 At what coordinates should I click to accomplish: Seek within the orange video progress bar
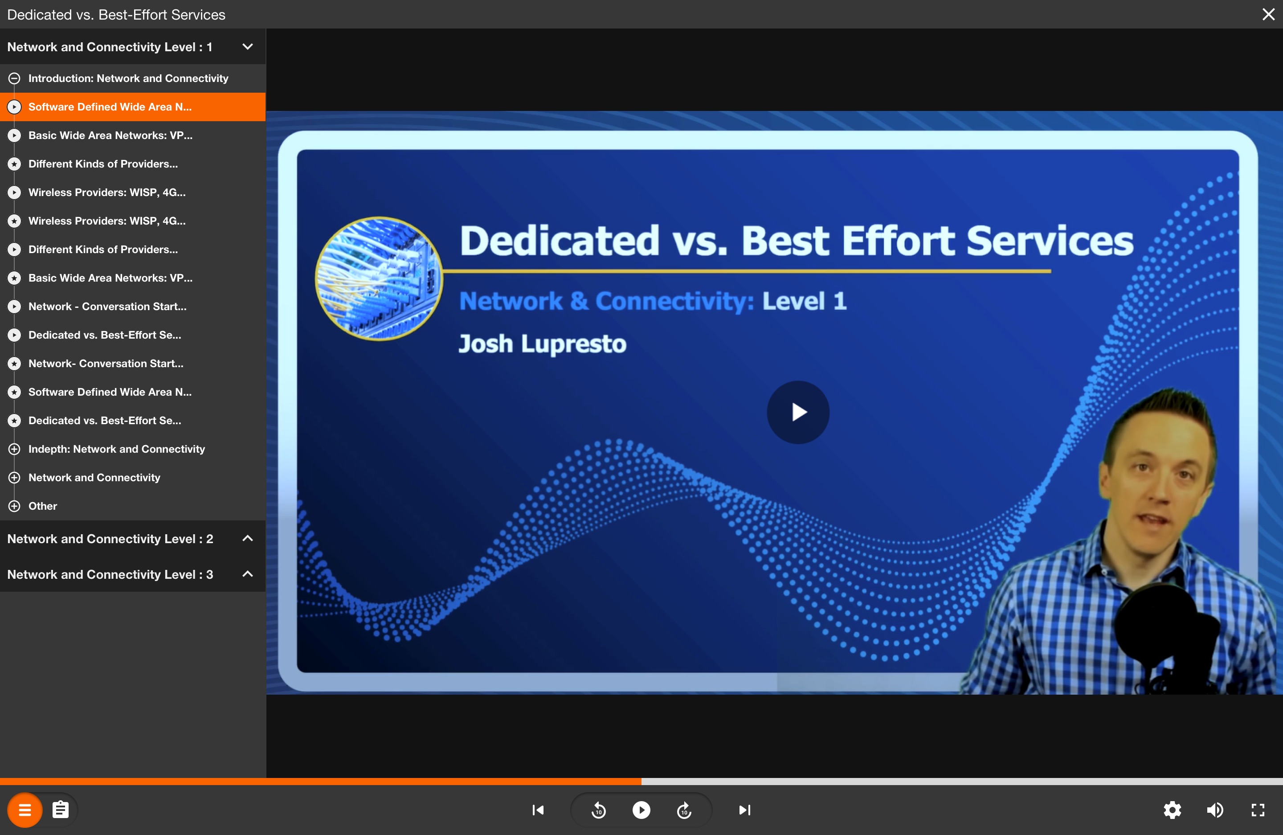click(x=321, y=781)
